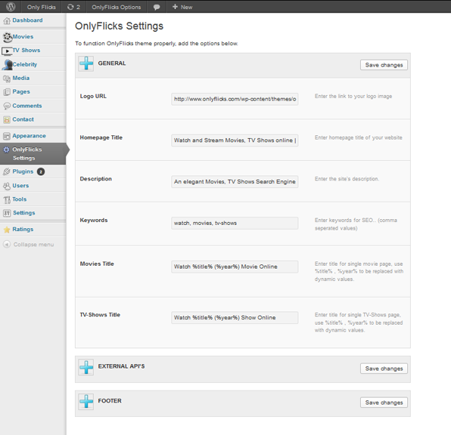Image resolution: width=451 pixels, height=435 pixels.
Task: Open the Only Flicks site menu
Action: tap(42, 8)
